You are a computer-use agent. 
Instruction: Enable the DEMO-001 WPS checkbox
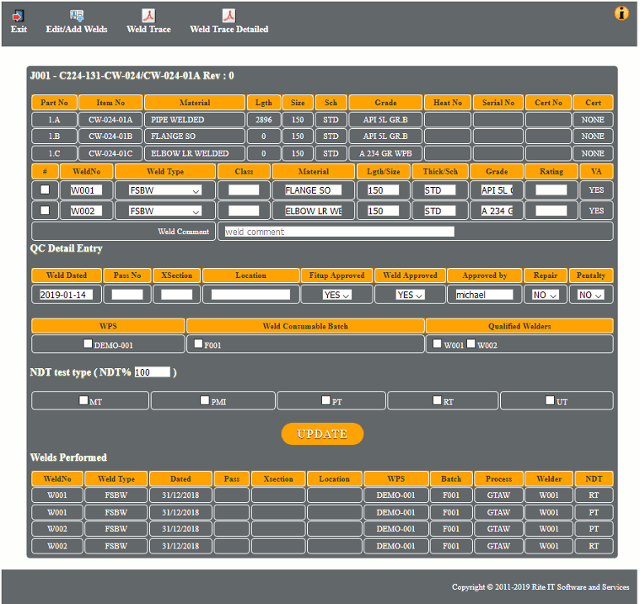tap(89, 344)
